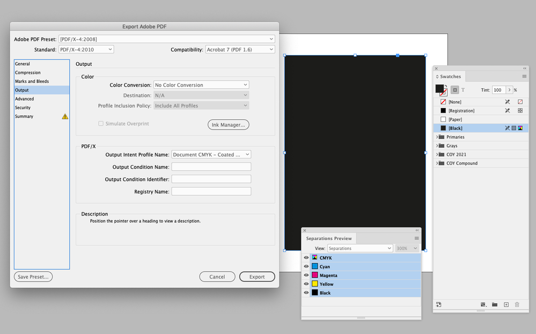The width and height of the screenshot is (536, 334).
Task: Click add swatch to CC library icon
Action: (438, 305)
